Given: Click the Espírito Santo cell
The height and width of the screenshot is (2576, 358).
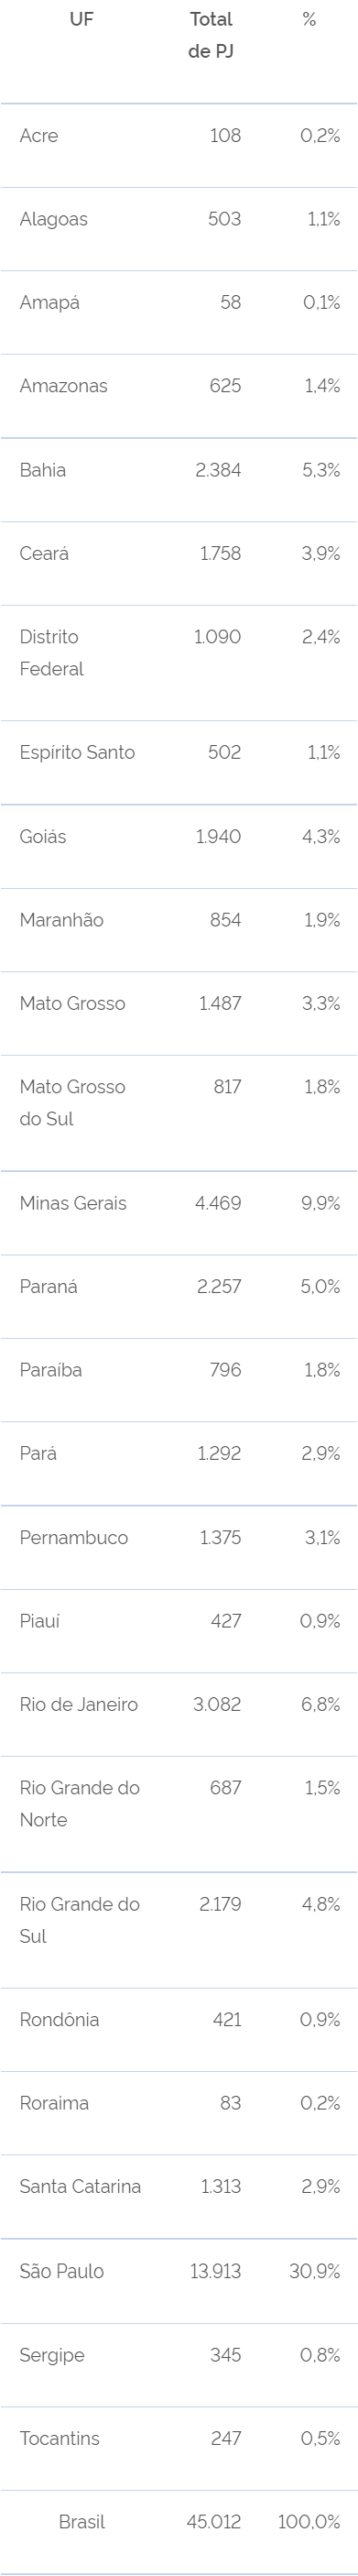Looking at the screenshot, I should pyautogui.click(x=77, y=753).
